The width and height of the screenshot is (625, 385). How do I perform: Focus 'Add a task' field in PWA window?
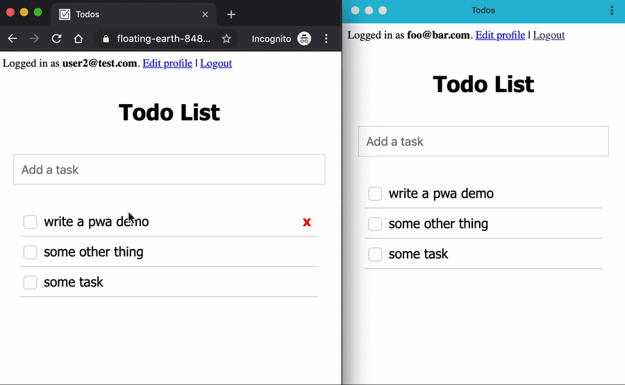[x=483, y=142]
